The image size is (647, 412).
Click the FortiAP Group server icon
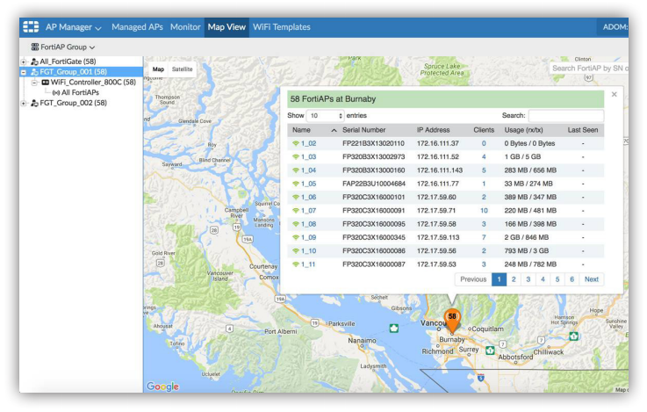point(34,47)
